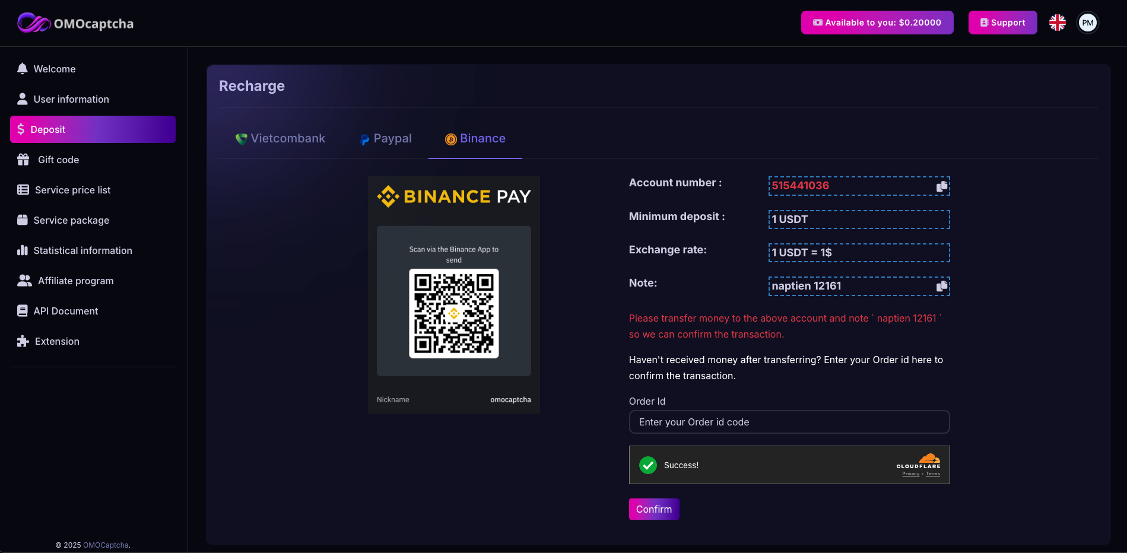The image size is (1127, 553).
Task: Click the Deposit dollar icon
Action: [21, 129]
